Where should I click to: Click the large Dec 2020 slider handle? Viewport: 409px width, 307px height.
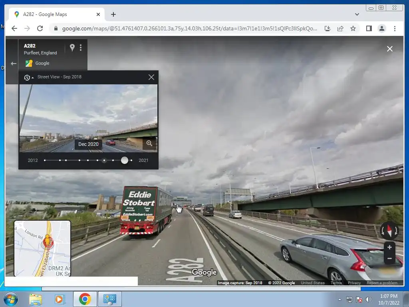[125, 160]
